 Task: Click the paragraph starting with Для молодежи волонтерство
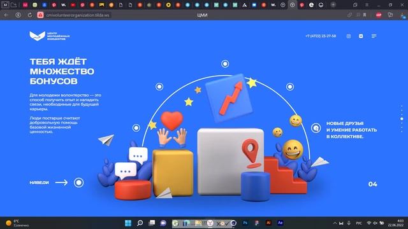point(65,102)
